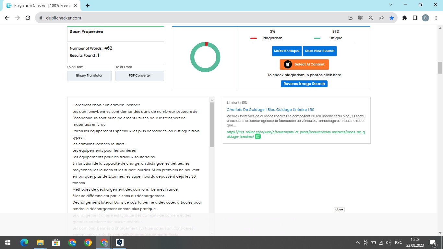Open the Chariots De Guidage result link
Screen dimensions: 443x249
270,110
